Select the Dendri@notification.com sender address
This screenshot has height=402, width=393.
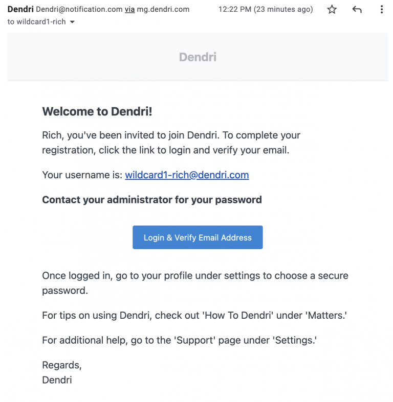[79, 10]
